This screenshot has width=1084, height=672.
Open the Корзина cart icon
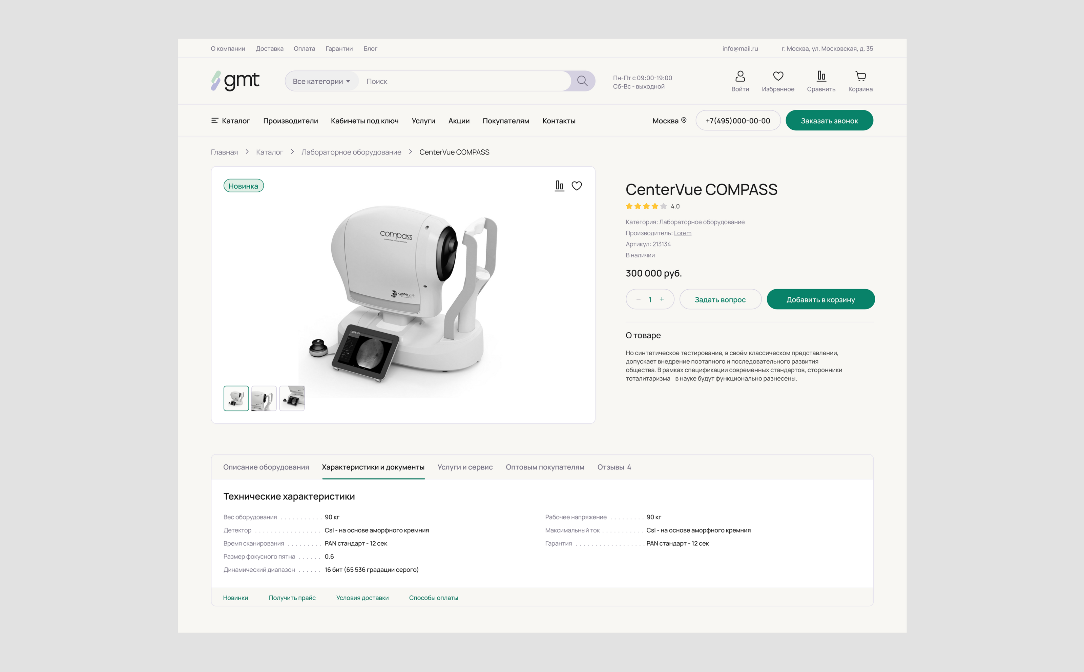click(860, 77)
